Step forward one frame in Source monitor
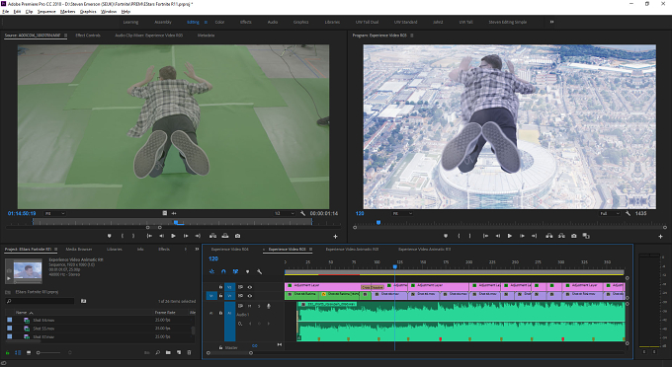 coord(186,236)
